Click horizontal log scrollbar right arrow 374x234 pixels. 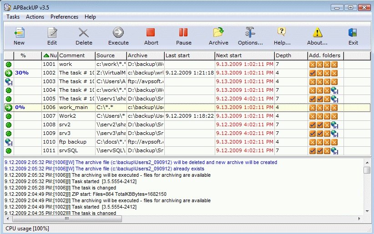[x=359, y=219]
